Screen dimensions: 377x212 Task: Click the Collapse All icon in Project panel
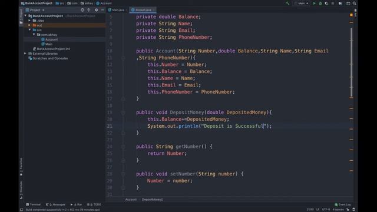click(x=89, y=10)
